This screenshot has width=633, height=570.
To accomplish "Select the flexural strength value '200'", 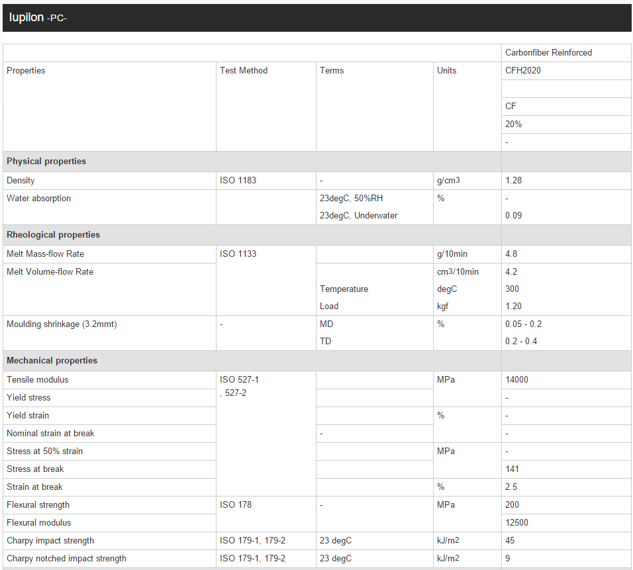I will 512,505.
